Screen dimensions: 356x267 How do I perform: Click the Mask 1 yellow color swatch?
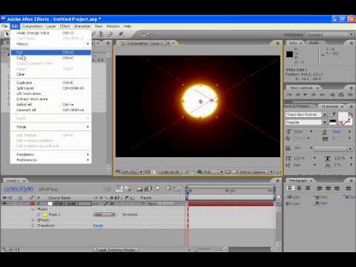coord(44,214)
